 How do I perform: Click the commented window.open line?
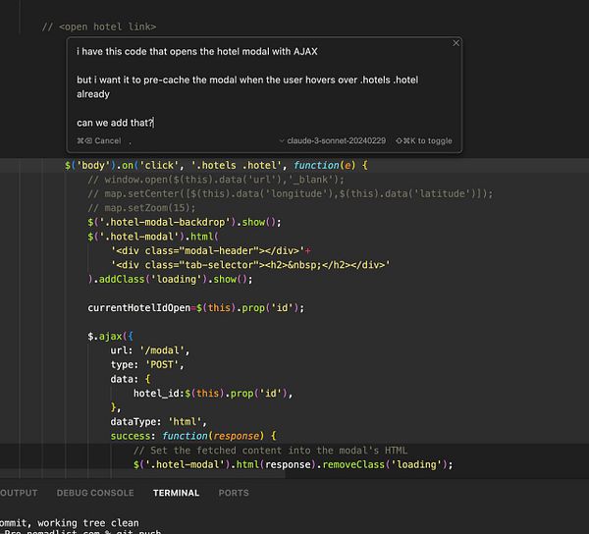[216, 180]
